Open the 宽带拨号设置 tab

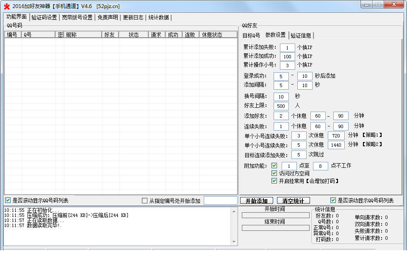[77, 17]
